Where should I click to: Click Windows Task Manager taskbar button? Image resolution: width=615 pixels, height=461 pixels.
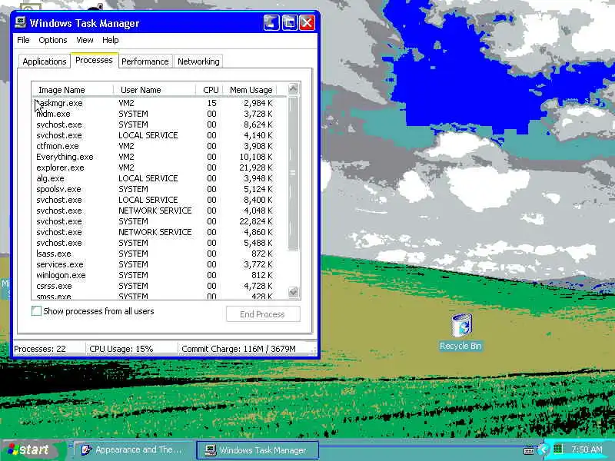pyautogui.click(x=258, y=450)
